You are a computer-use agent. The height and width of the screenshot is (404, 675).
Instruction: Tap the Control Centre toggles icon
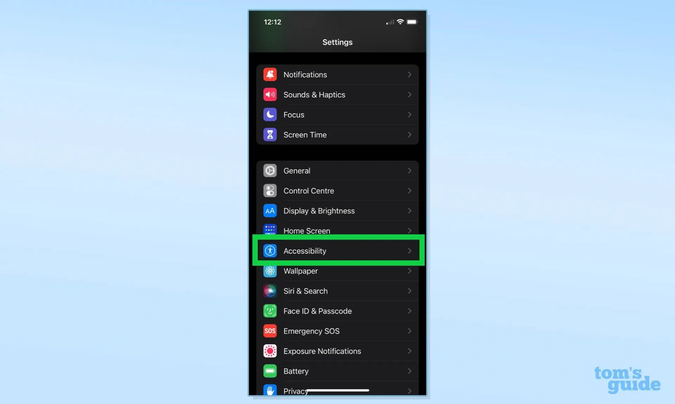click(x=270, y=191)
